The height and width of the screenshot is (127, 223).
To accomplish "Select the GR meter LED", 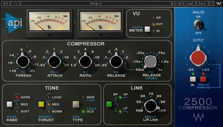I will pos(153,17).
